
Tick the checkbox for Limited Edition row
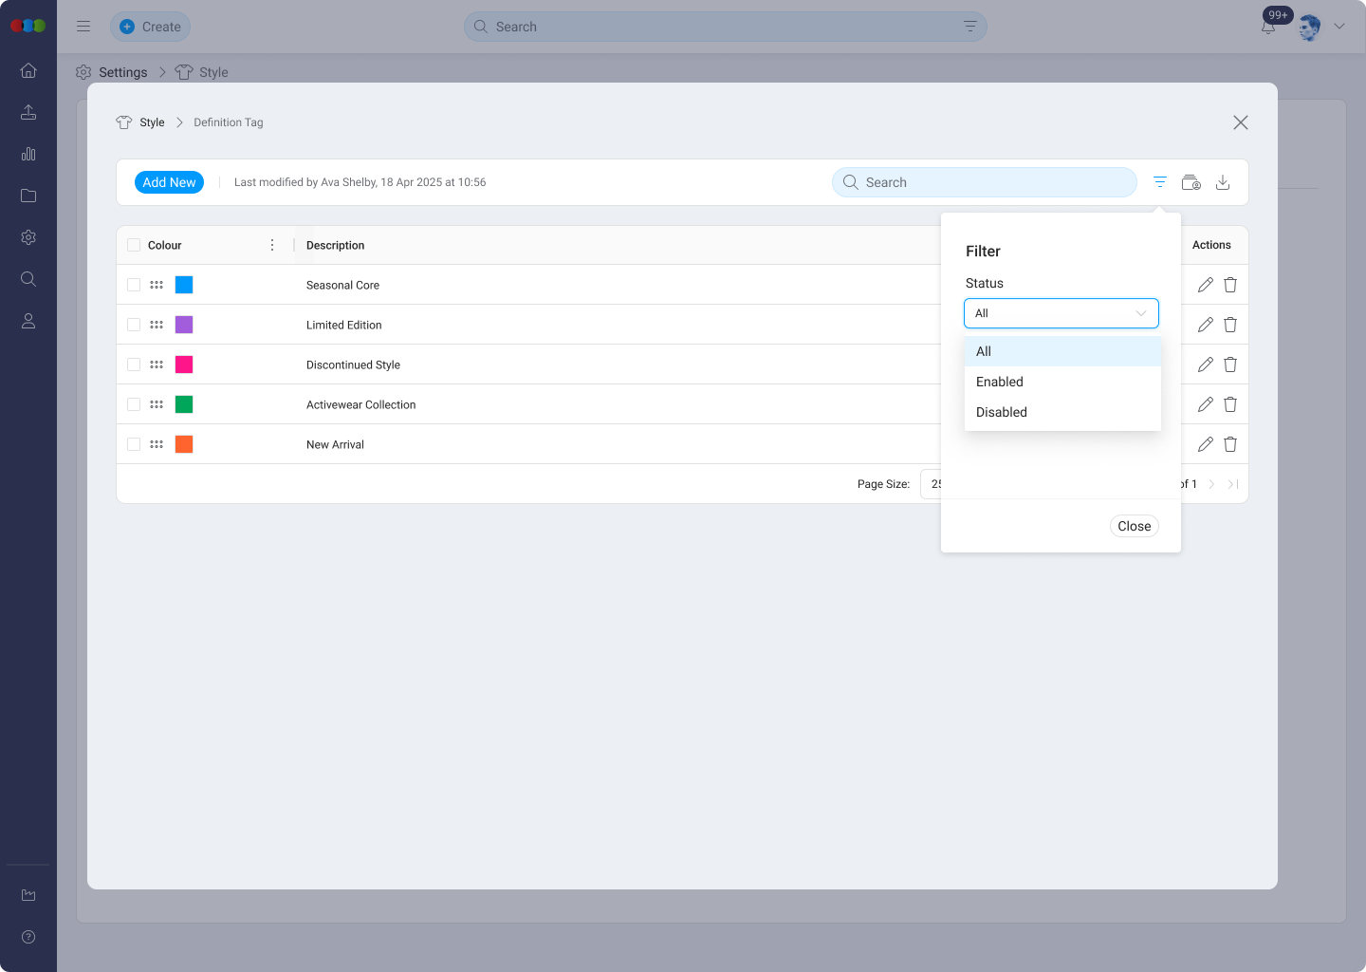(x=134, y=324)
